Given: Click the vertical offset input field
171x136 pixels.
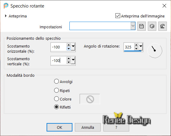Looking at the screenshot, I should coord(59,60).
